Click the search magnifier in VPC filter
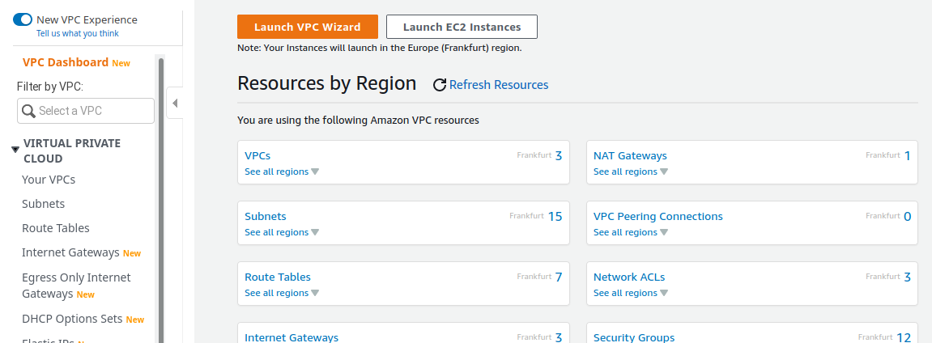 (x=28, y=111)
